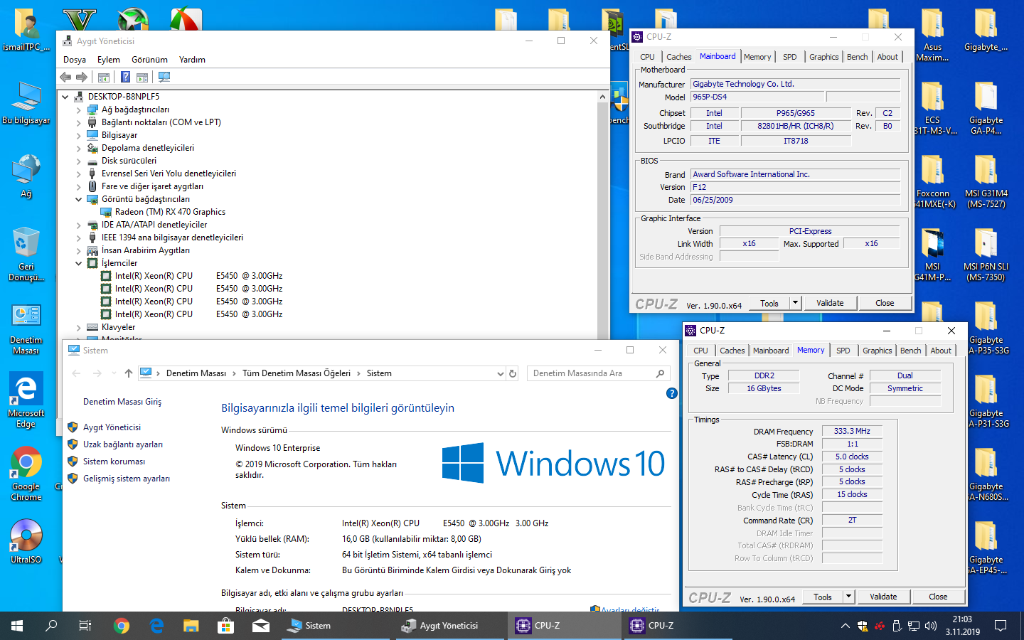Click the blue help icon in Sistem window
The width and height of the screenshot is (1024, 640).
click(672, 393)
